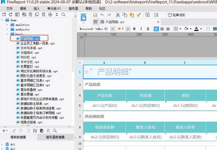217x150 pixels.
Task: Apply font color with letter A swatch
Action: [x=196, y=29]
